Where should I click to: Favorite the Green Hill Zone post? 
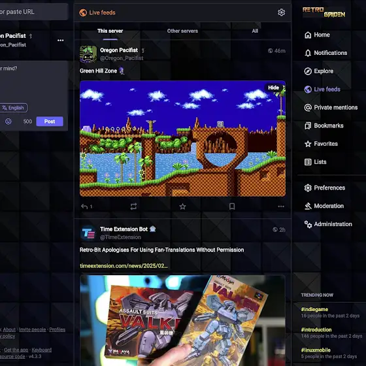point(182,207)
